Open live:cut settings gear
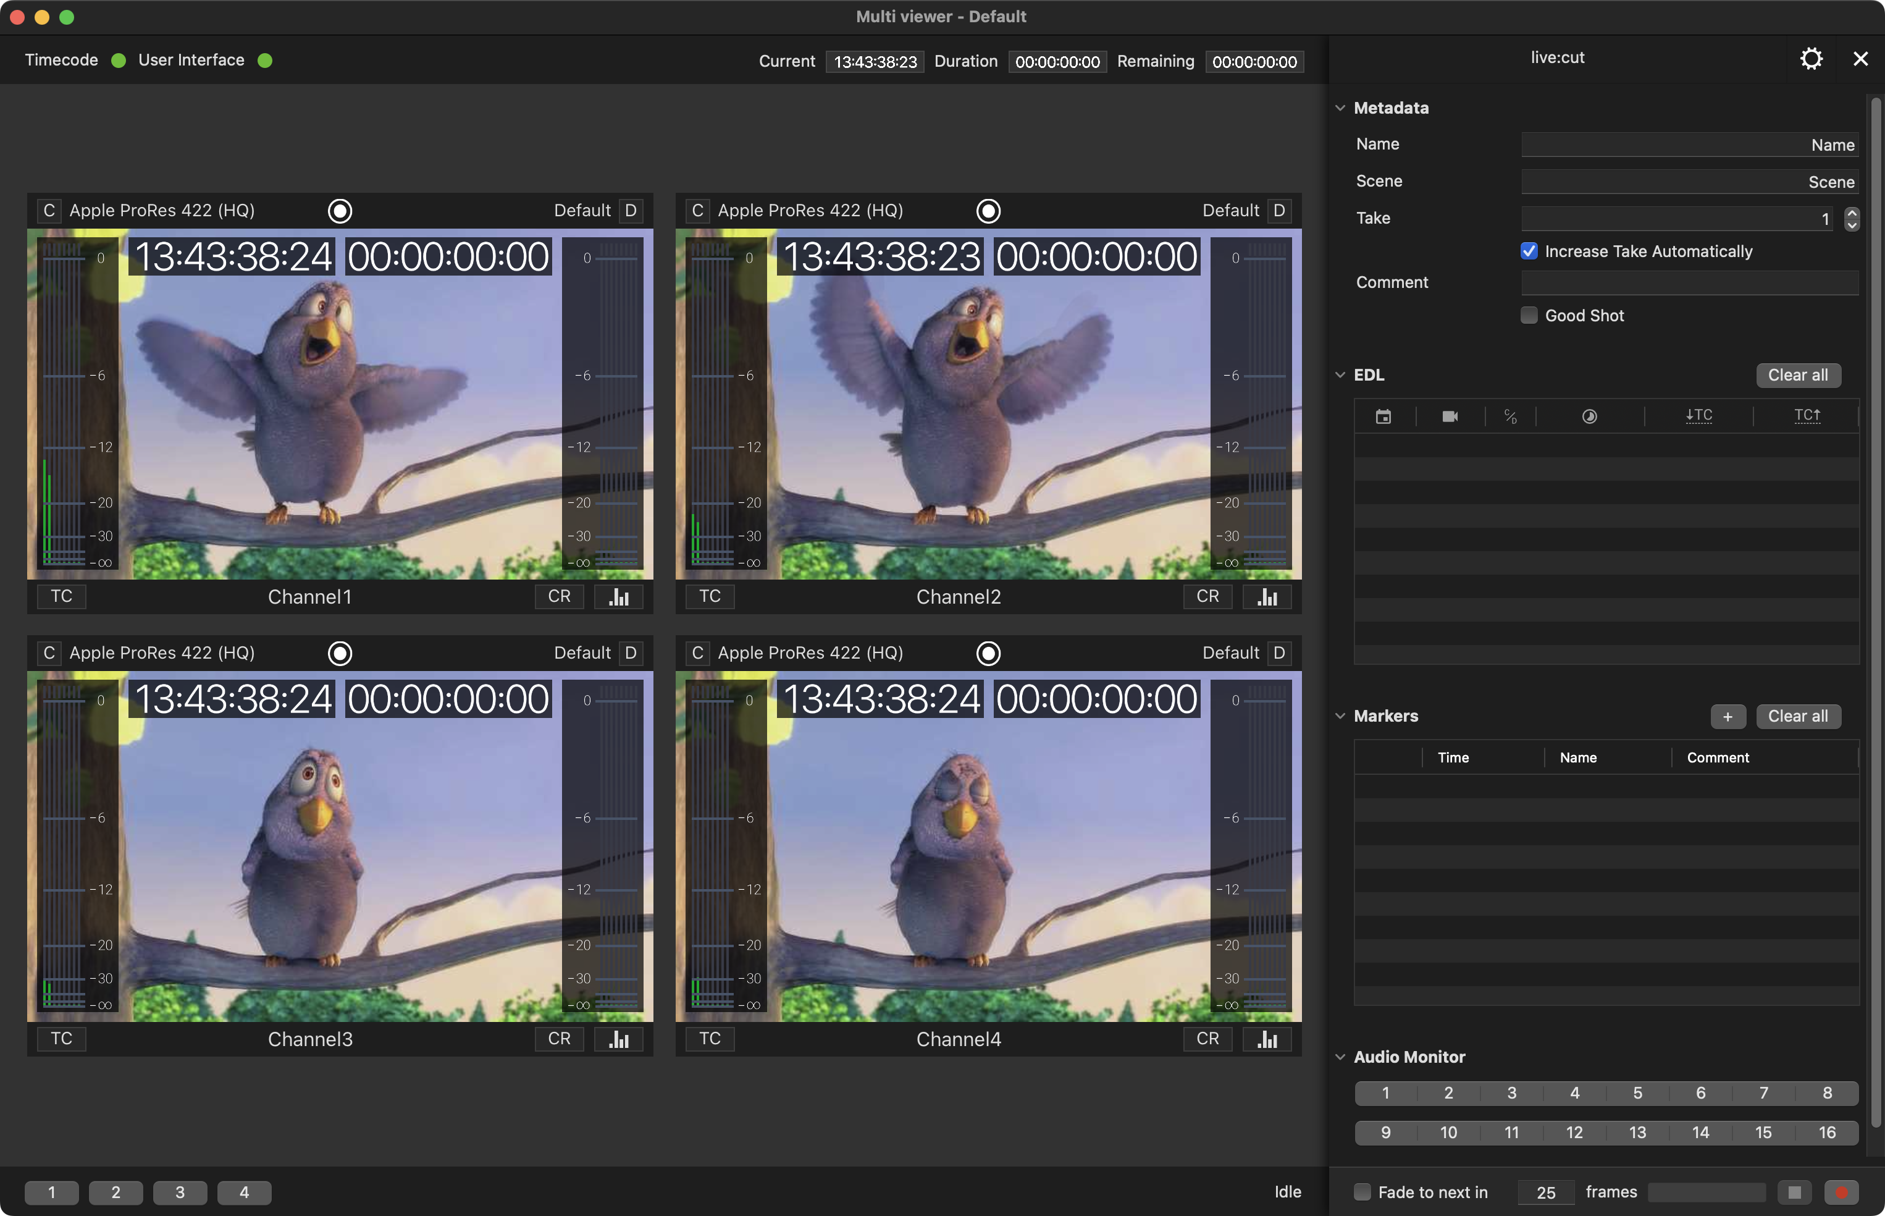1885x1216 pixels. [1811, 59]
